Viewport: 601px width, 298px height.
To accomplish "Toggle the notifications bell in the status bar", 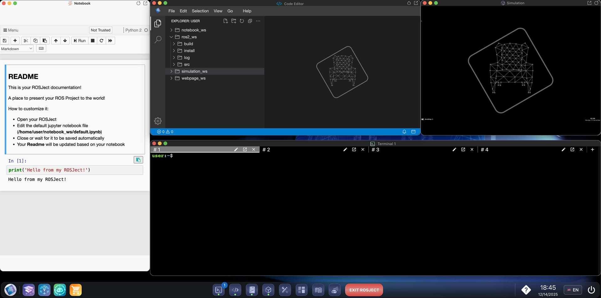I will [404, 132].
